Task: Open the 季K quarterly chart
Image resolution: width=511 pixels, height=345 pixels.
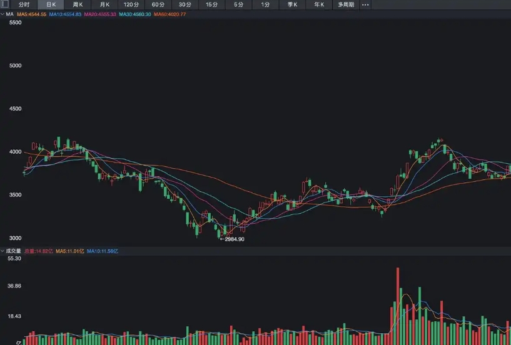Action: [292, 4]
